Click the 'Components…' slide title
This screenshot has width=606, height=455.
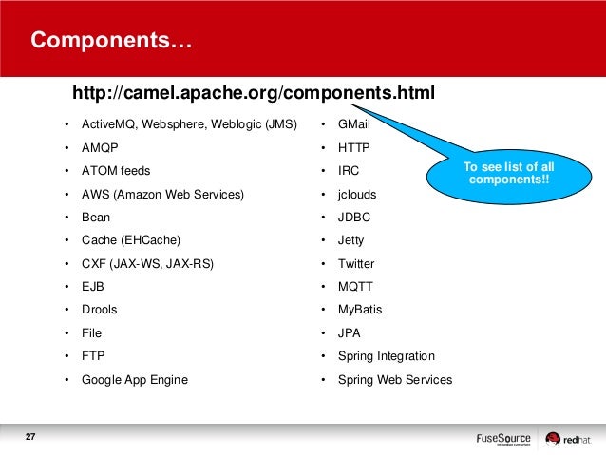[x=111, y=40]
